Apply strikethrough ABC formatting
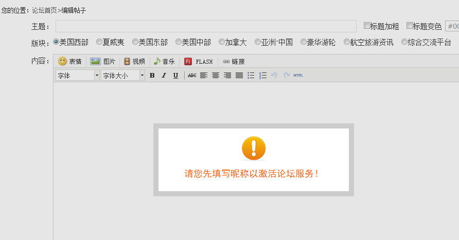The width and height of the screenshot is (459, 240). pyautogui.click(x=192, y=76)
